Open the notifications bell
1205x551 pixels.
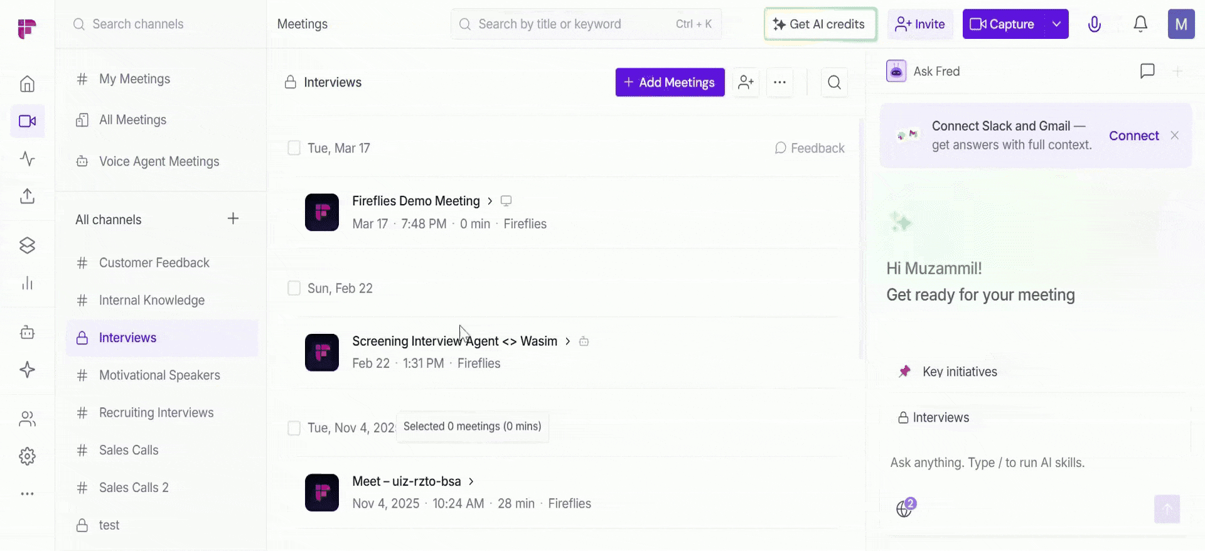click(x=1140, y=24)
